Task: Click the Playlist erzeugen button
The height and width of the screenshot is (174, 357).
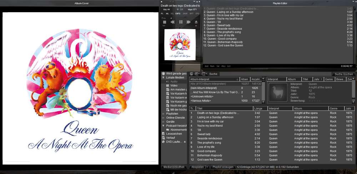Action: pos(223,167)
